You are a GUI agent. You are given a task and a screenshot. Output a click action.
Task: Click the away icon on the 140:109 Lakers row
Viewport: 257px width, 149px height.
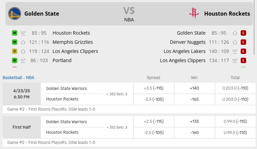(235, 51)
